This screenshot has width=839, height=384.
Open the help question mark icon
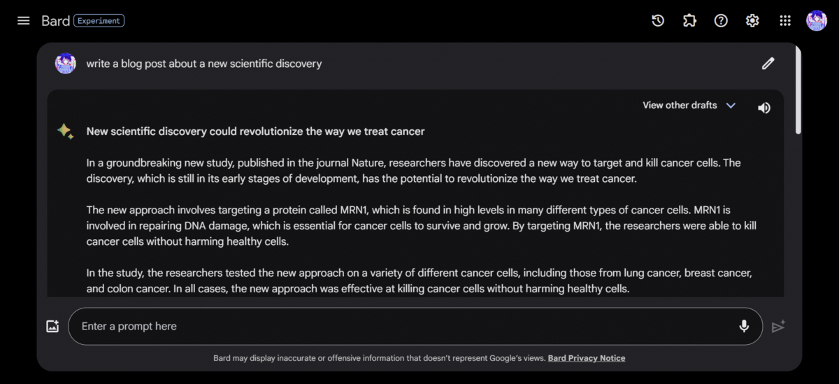tap(721, 20)
